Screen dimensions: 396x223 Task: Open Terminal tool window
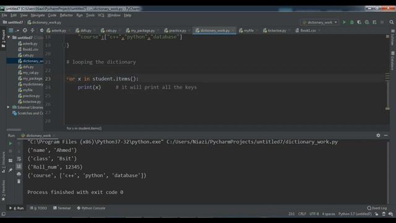62,208
